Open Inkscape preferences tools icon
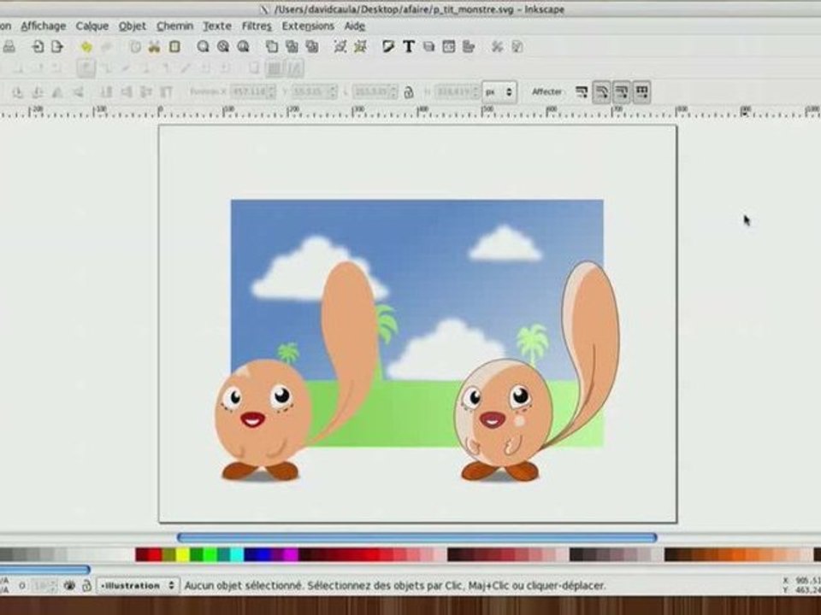This screenshot has width=821, height=615. click(497, 47)
